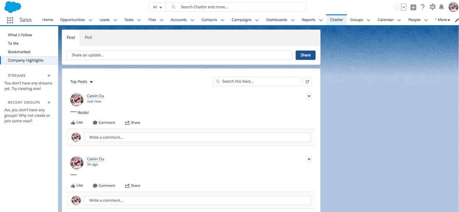Screen dimensions: 459x212
Task: Open the Top Posts sort dropdown
Action: (x=81, y=82)
